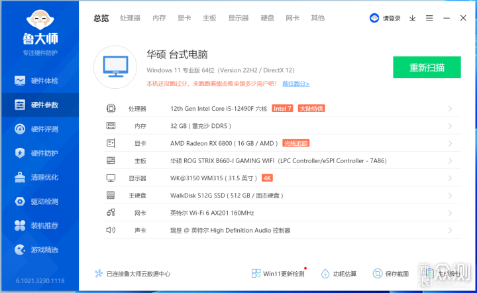
Task: Click the Intel 7 badge
Action: tap(282, 109)
